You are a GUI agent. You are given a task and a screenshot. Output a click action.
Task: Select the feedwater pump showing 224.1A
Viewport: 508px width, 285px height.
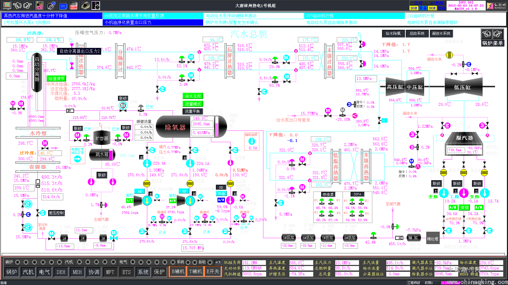[190, 164]
